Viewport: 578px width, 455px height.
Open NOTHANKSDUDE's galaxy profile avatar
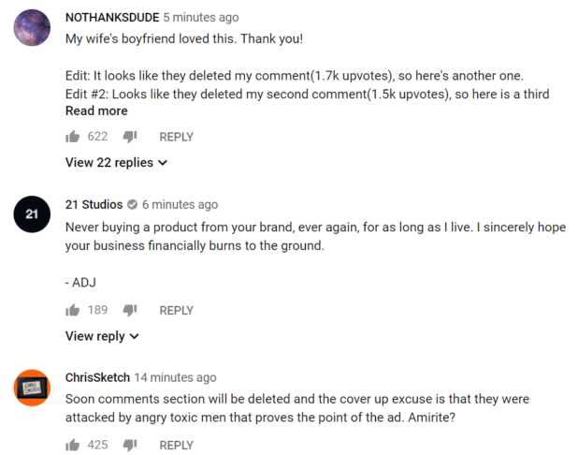(33, 27)
